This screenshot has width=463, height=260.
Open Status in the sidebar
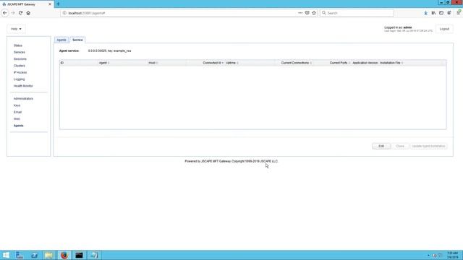(x=17, y=45)
